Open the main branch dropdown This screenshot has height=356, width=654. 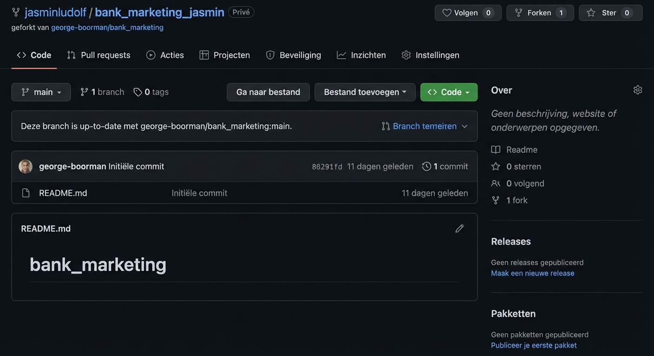tap(41, 91)
